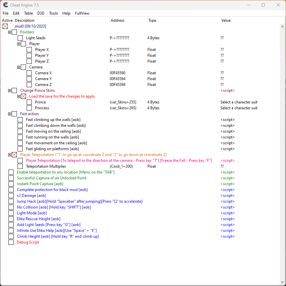Deactivate the crossed Player Teleportation group box
Viewport: 286px width, 286px height.
[14, 155]
